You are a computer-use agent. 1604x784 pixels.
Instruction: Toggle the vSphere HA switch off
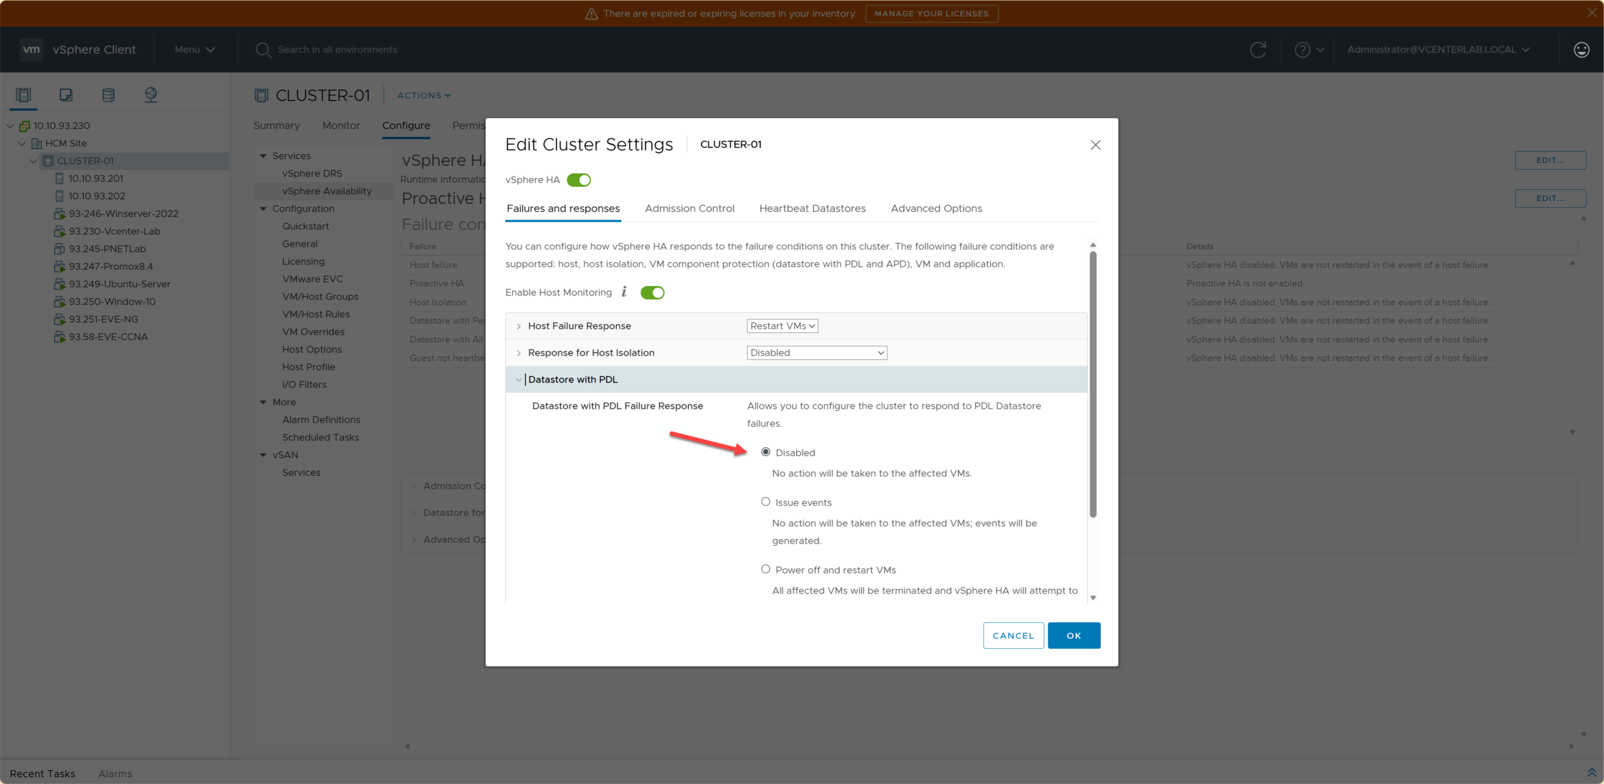578,180
